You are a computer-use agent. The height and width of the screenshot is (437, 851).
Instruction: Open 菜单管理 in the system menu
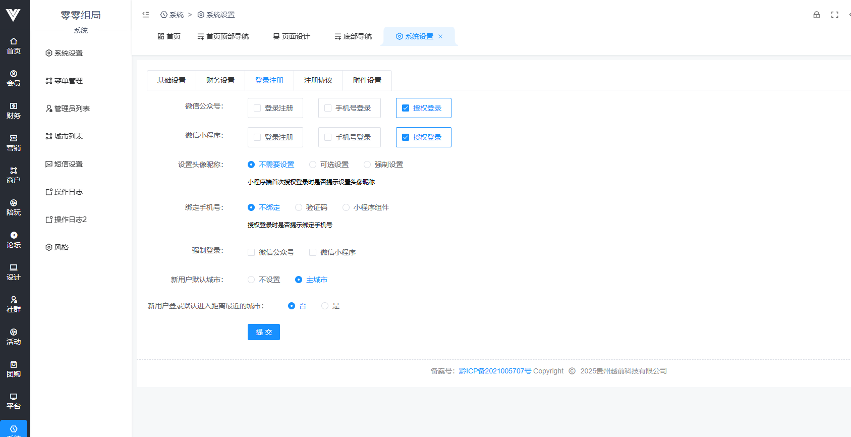coord(68,81)
